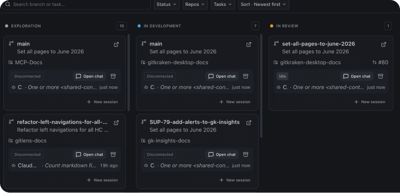Click branch icon of MCP-Docs main card
The image size is (400, 193).
click(x=11, y=43)
